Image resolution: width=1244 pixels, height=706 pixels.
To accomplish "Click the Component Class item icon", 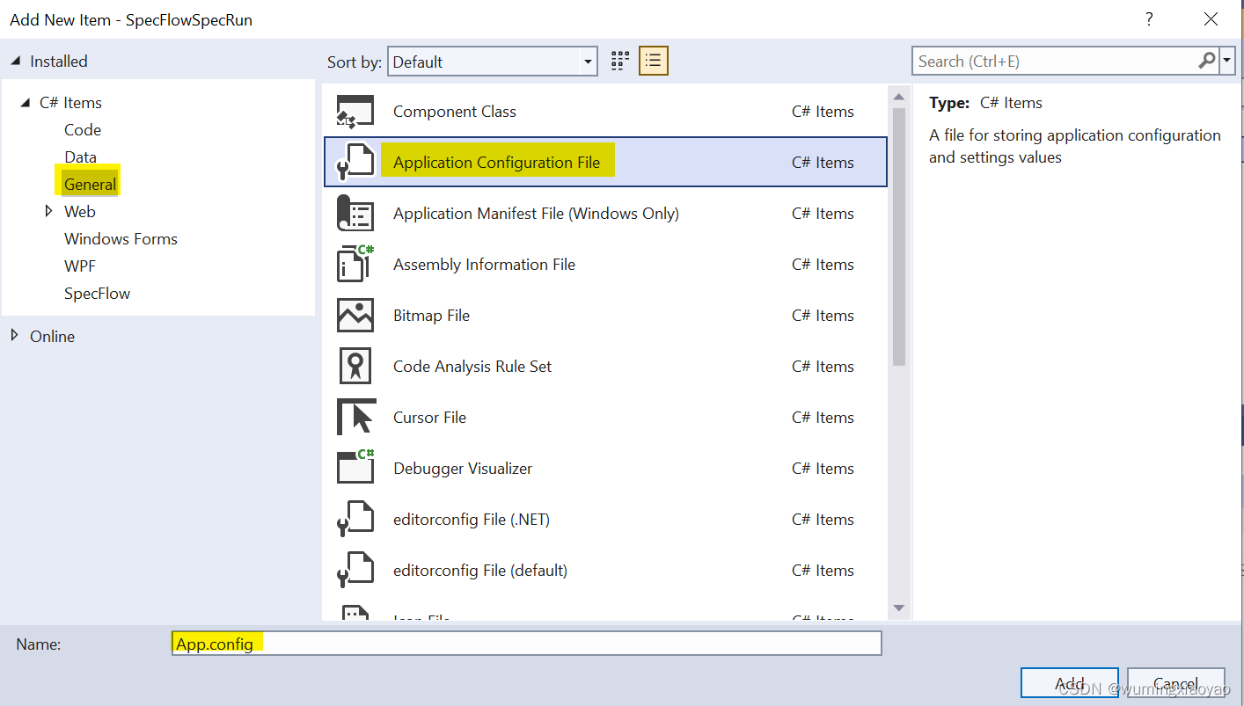I will tap(355, 112).
